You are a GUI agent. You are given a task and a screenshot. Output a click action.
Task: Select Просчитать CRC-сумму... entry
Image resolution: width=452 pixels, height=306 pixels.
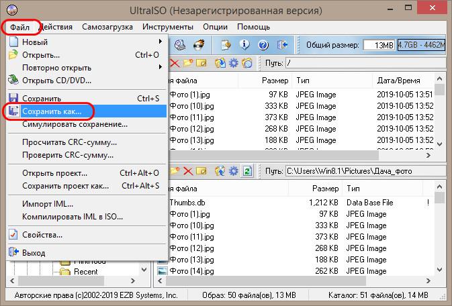(x=87, y=142)
